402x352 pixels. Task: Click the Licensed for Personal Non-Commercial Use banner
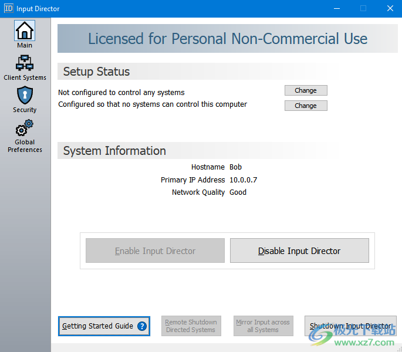(227, 39)
